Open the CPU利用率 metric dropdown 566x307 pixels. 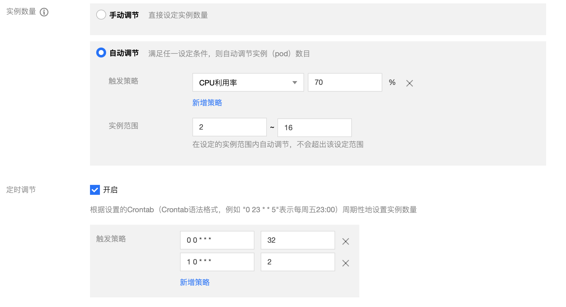(248, 82)
